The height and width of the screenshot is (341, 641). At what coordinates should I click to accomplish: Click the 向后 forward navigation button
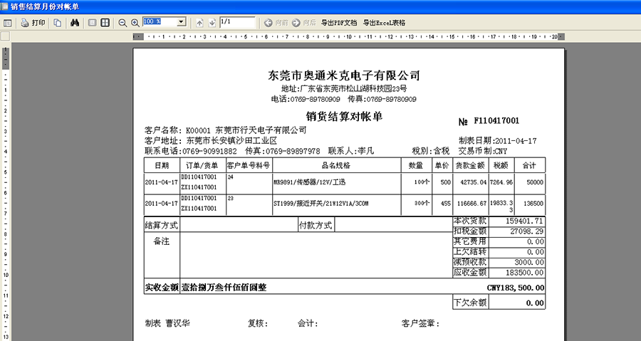pyautogui.click(x=304, y=23)
